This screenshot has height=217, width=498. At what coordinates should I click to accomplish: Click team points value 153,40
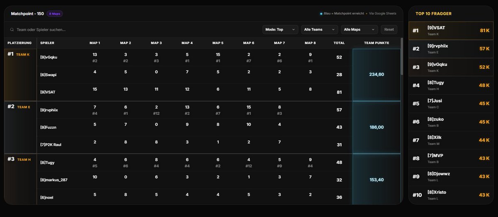(x=376, y=180)
